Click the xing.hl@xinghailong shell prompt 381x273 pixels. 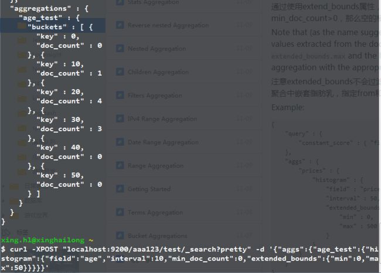tap(47, 240)
